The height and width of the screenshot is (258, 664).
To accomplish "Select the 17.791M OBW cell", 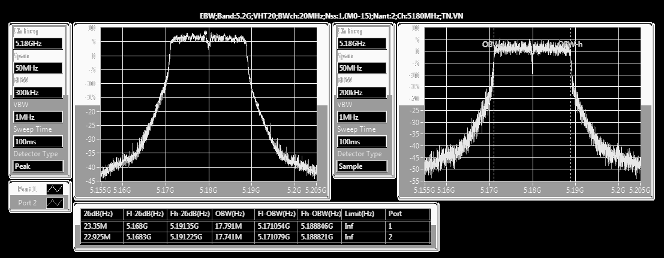I will pyautogui.click(x=233, y=226).
